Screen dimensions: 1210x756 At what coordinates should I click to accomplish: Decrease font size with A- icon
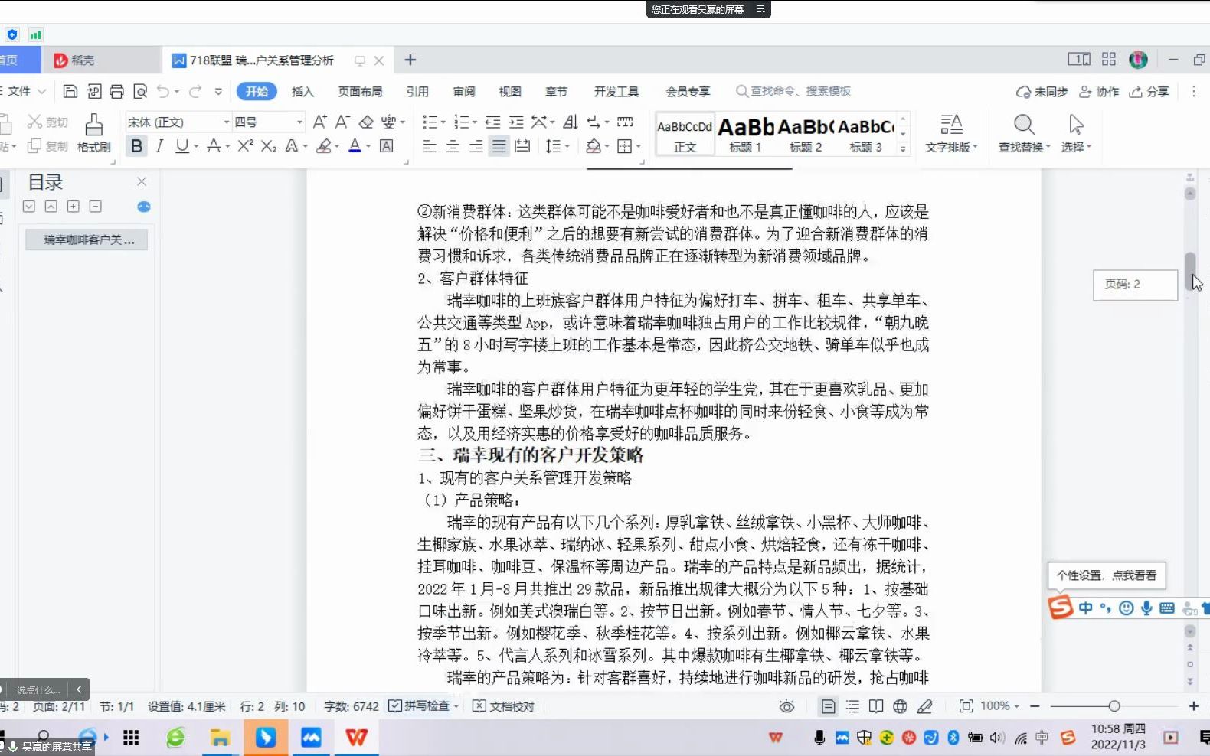(342, 122)
